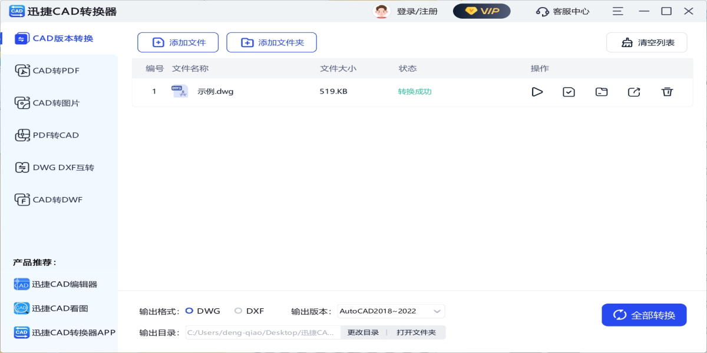The image size is (707, 353).
Task: Open 迅捷CAD编辑器 product recommendation
Action: tap(64, 284)
